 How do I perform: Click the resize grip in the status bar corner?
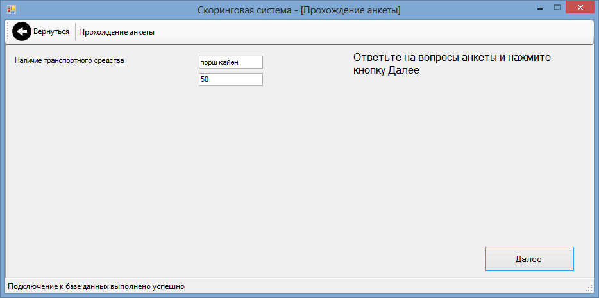(x=589, y=287)
